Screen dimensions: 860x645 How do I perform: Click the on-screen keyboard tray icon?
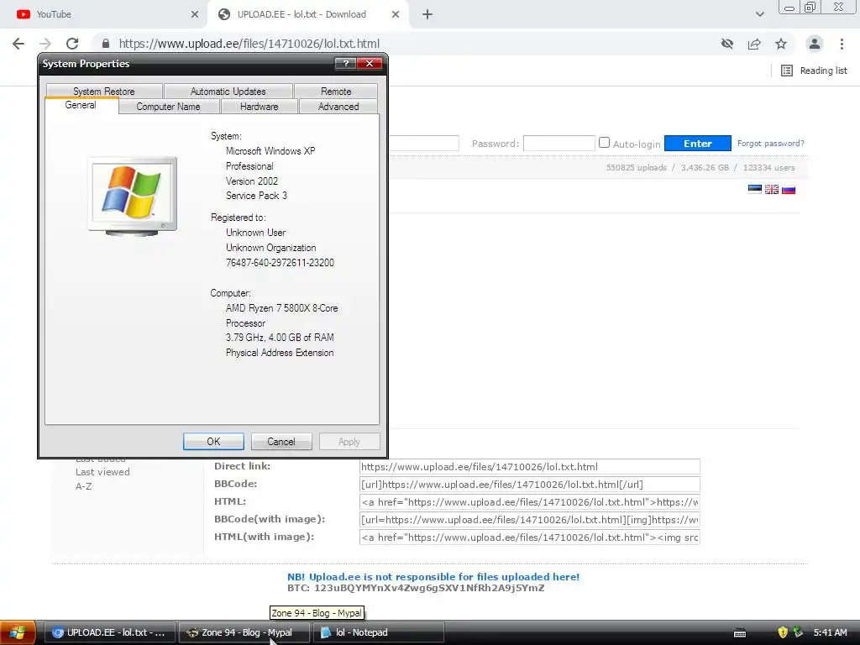tap(740, 633)
